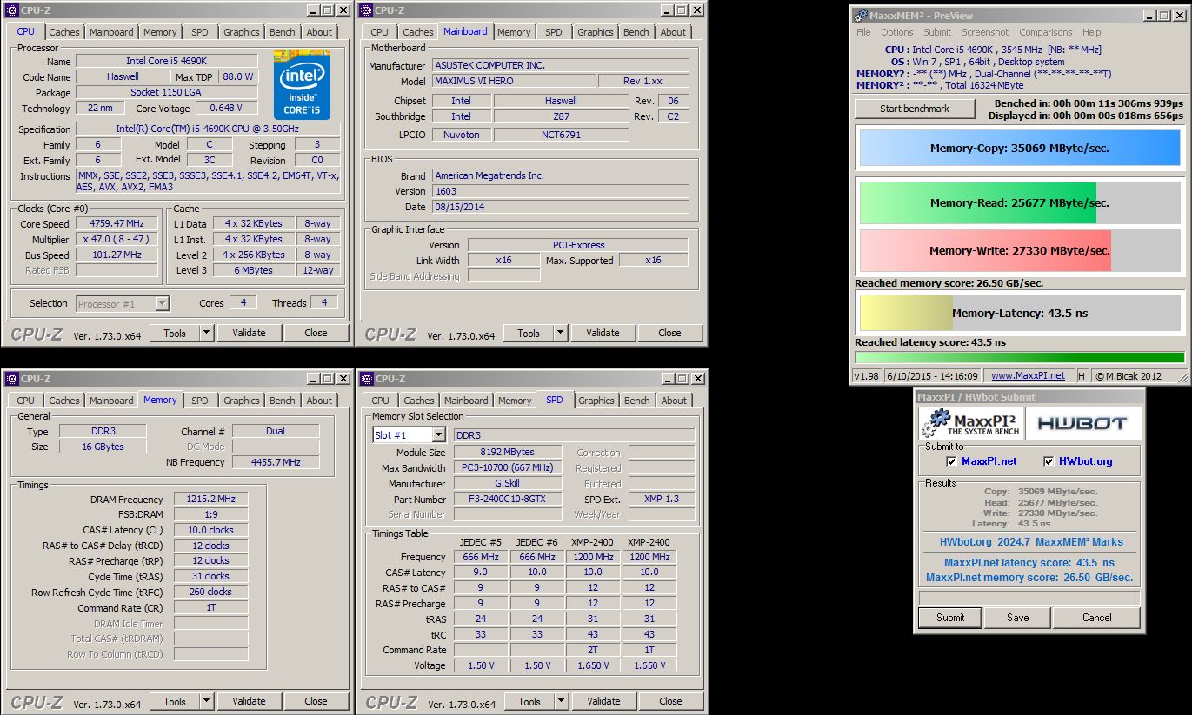
Task: Click the Core Speed value 4759.47 MHz
Action: (x=117, y=223)
